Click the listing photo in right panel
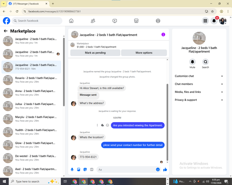The width and height of the screenshot is (232, 185). point(199,38)
